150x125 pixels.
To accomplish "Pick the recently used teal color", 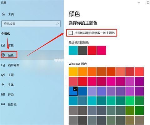I will click(73, 50).
